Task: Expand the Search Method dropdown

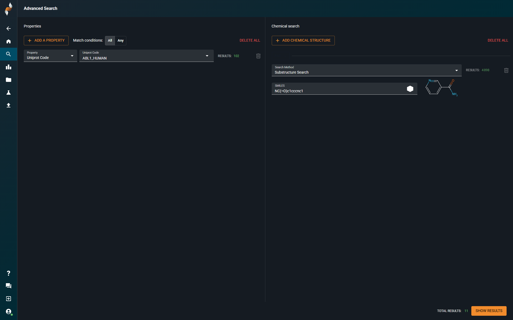Action: (366, 70)
